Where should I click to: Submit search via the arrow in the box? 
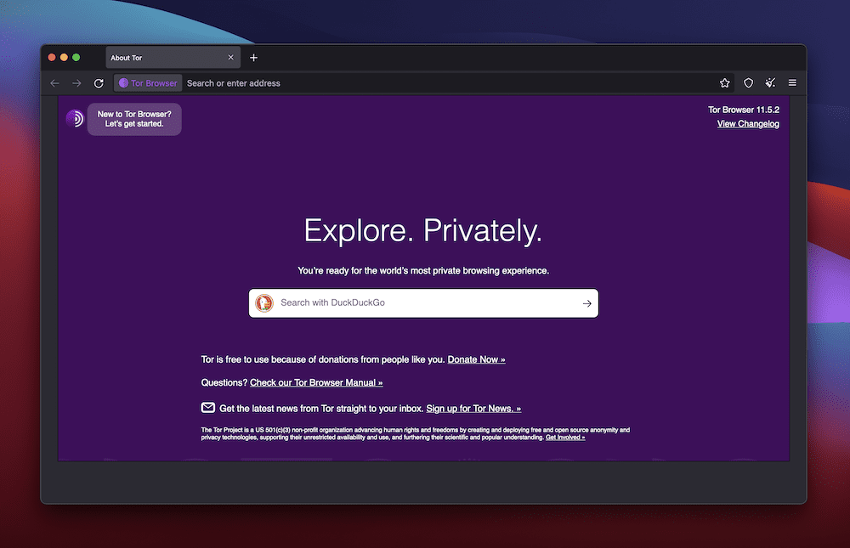[586, 302]
